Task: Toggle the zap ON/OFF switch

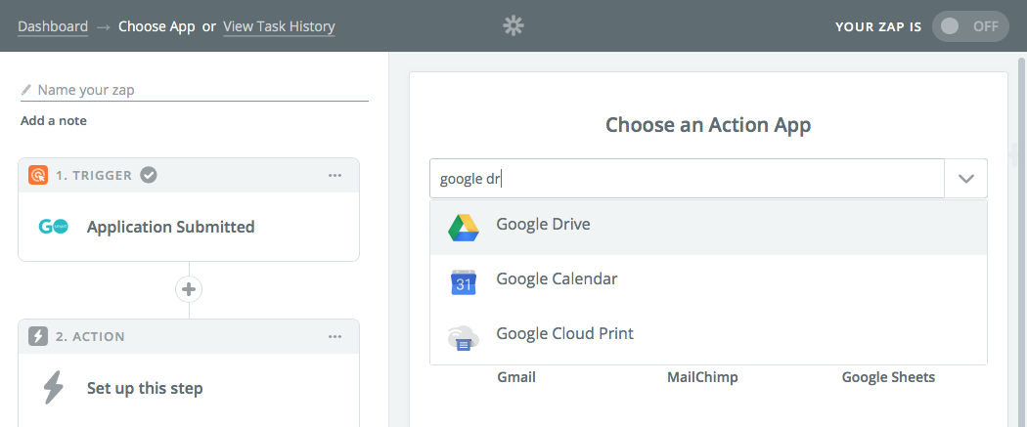Action: [x=970, y=26]
